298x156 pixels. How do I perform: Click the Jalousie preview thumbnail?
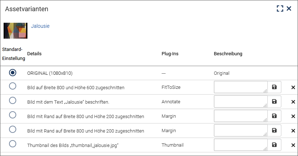point(16,31)
